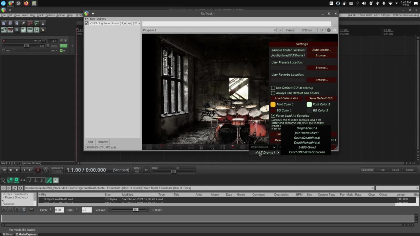Choose 1-800-Grind kit from menu
The width and height of the screenshot is (420, 236).
pyautogui.click(x=307, y=147)
